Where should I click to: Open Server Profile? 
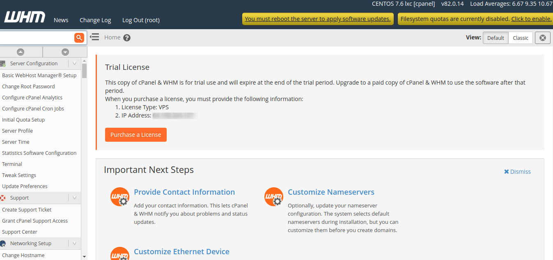click(x=17, y=131)
